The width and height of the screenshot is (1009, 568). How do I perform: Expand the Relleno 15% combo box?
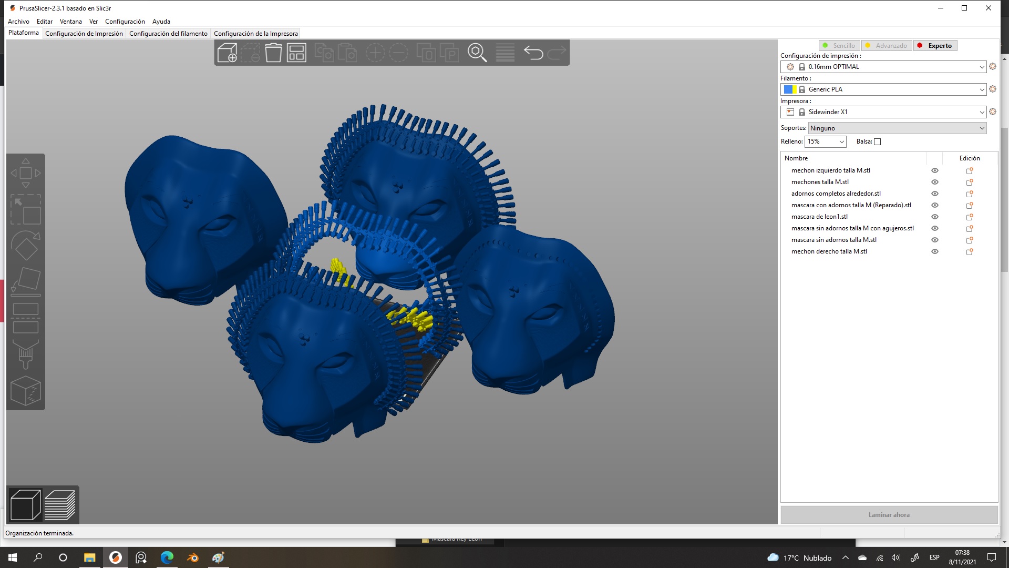point(841,141)
